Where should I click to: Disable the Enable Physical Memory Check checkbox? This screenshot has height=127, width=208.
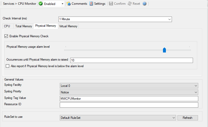click(6, 36)
